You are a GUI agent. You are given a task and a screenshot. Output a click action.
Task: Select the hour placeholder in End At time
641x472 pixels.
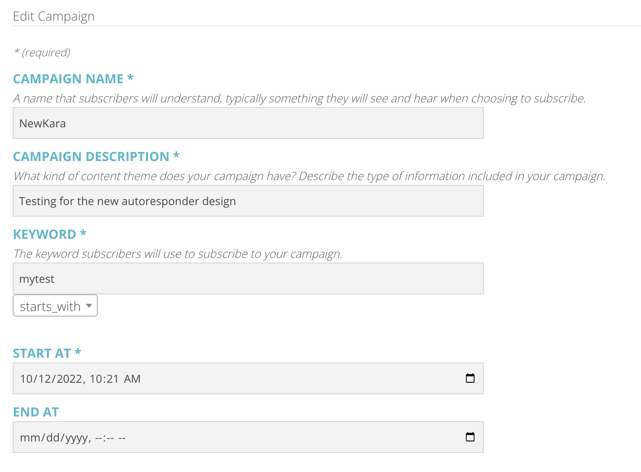(98, 438)
